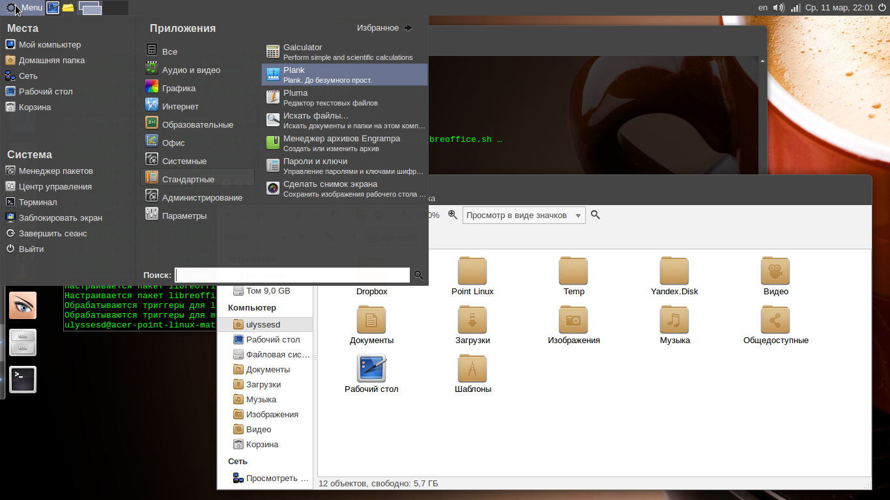
Task: Open Файловая система in the sidebar
Action: [266, 355]
